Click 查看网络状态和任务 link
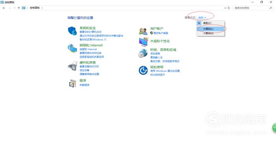 point(91,53)
